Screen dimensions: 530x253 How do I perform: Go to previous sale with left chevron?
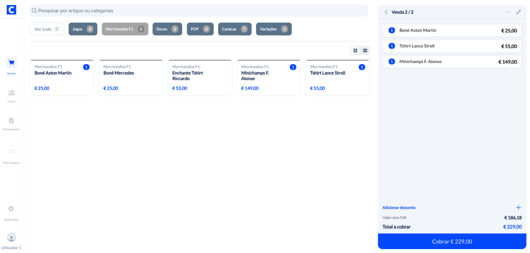pos(386,12)
